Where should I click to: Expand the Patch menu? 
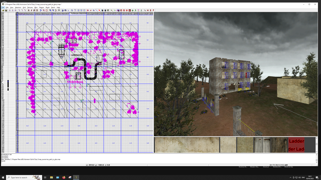click(53, 7)
